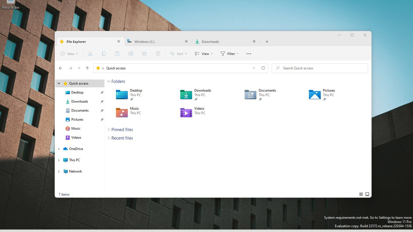Select OneDrive in the navigation pane

coord(76,149)
